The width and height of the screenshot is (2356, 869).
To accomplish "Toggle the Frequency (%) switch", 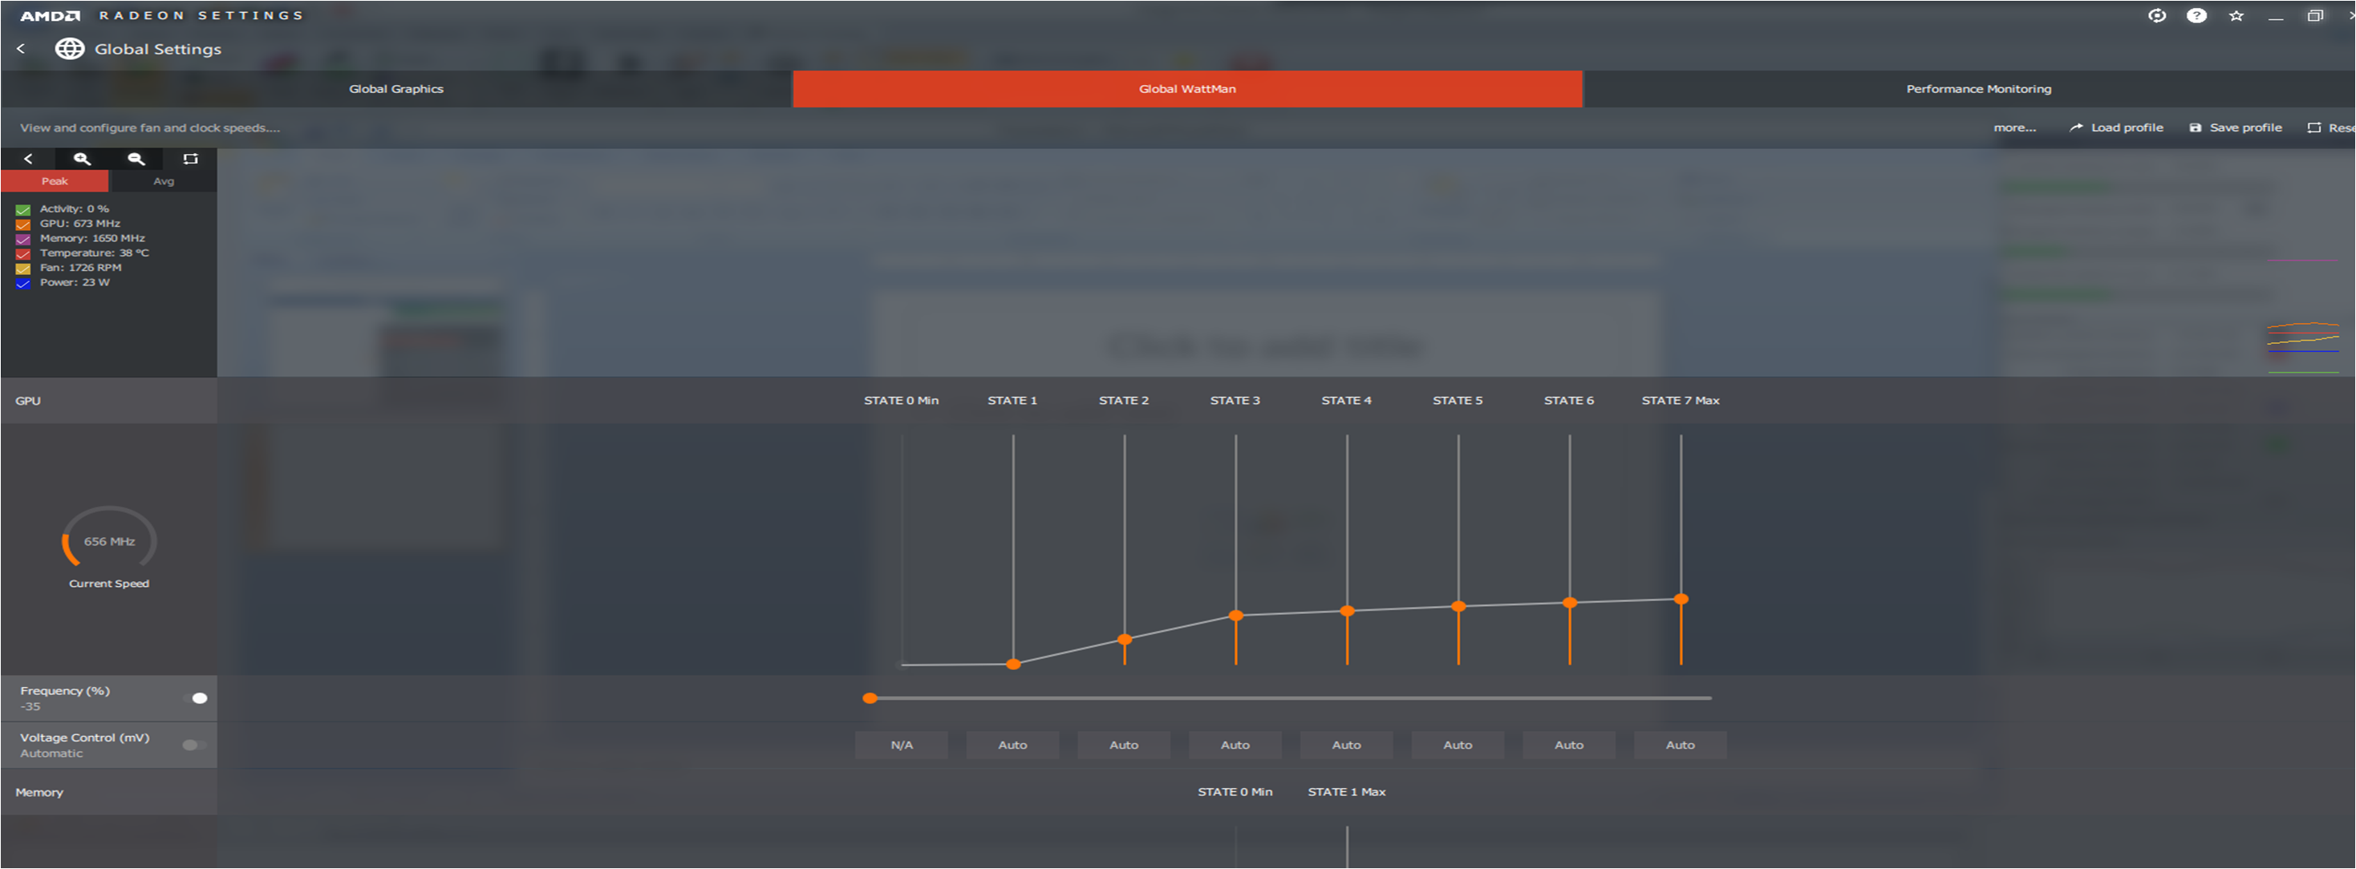I will 195,698.
